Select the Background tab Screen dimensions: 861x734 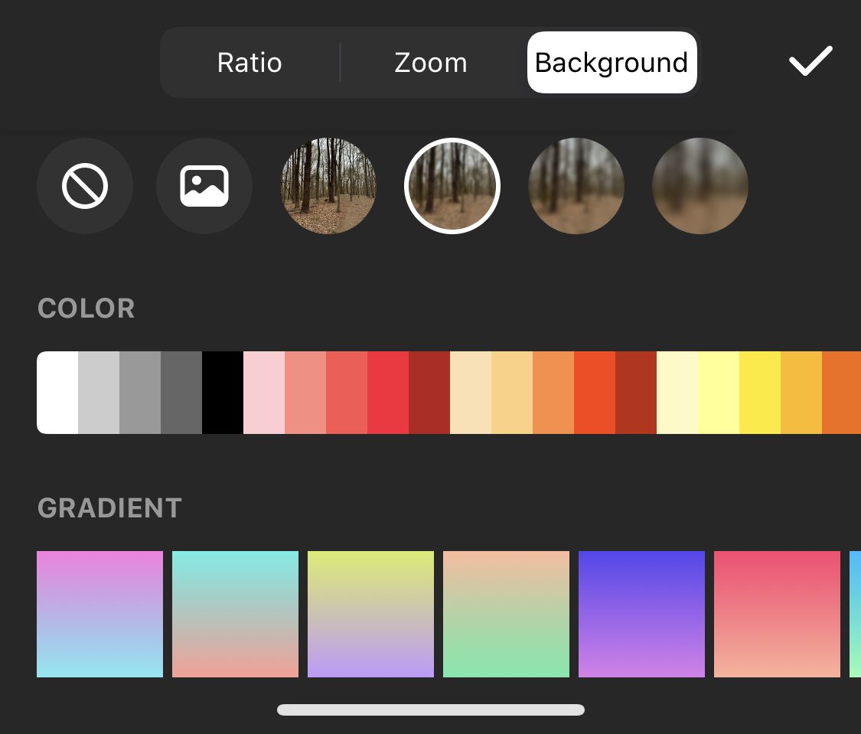coord(612,62)
